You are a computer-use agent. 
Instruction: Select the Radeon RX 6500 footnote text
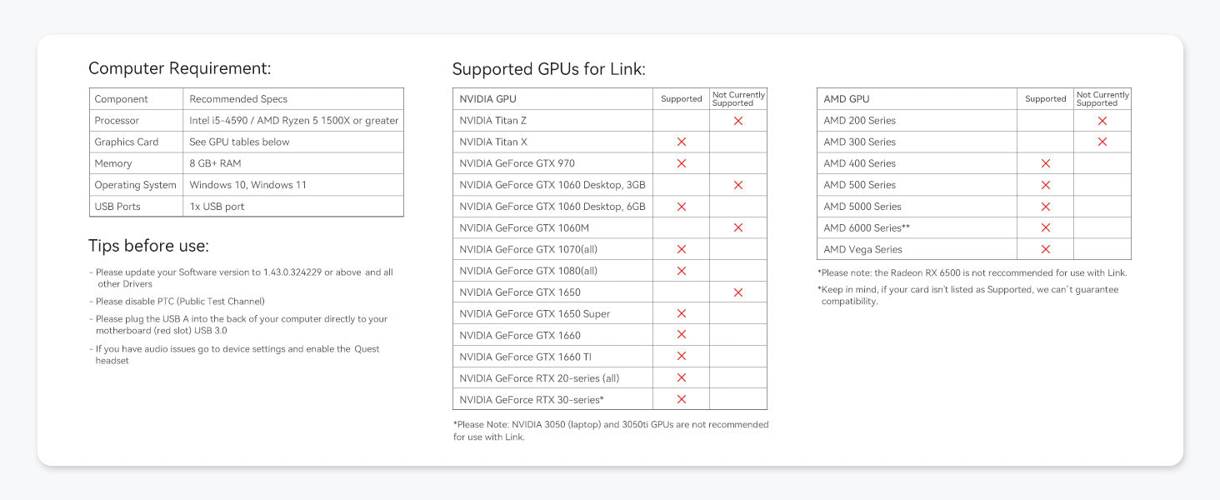point(972,272)
